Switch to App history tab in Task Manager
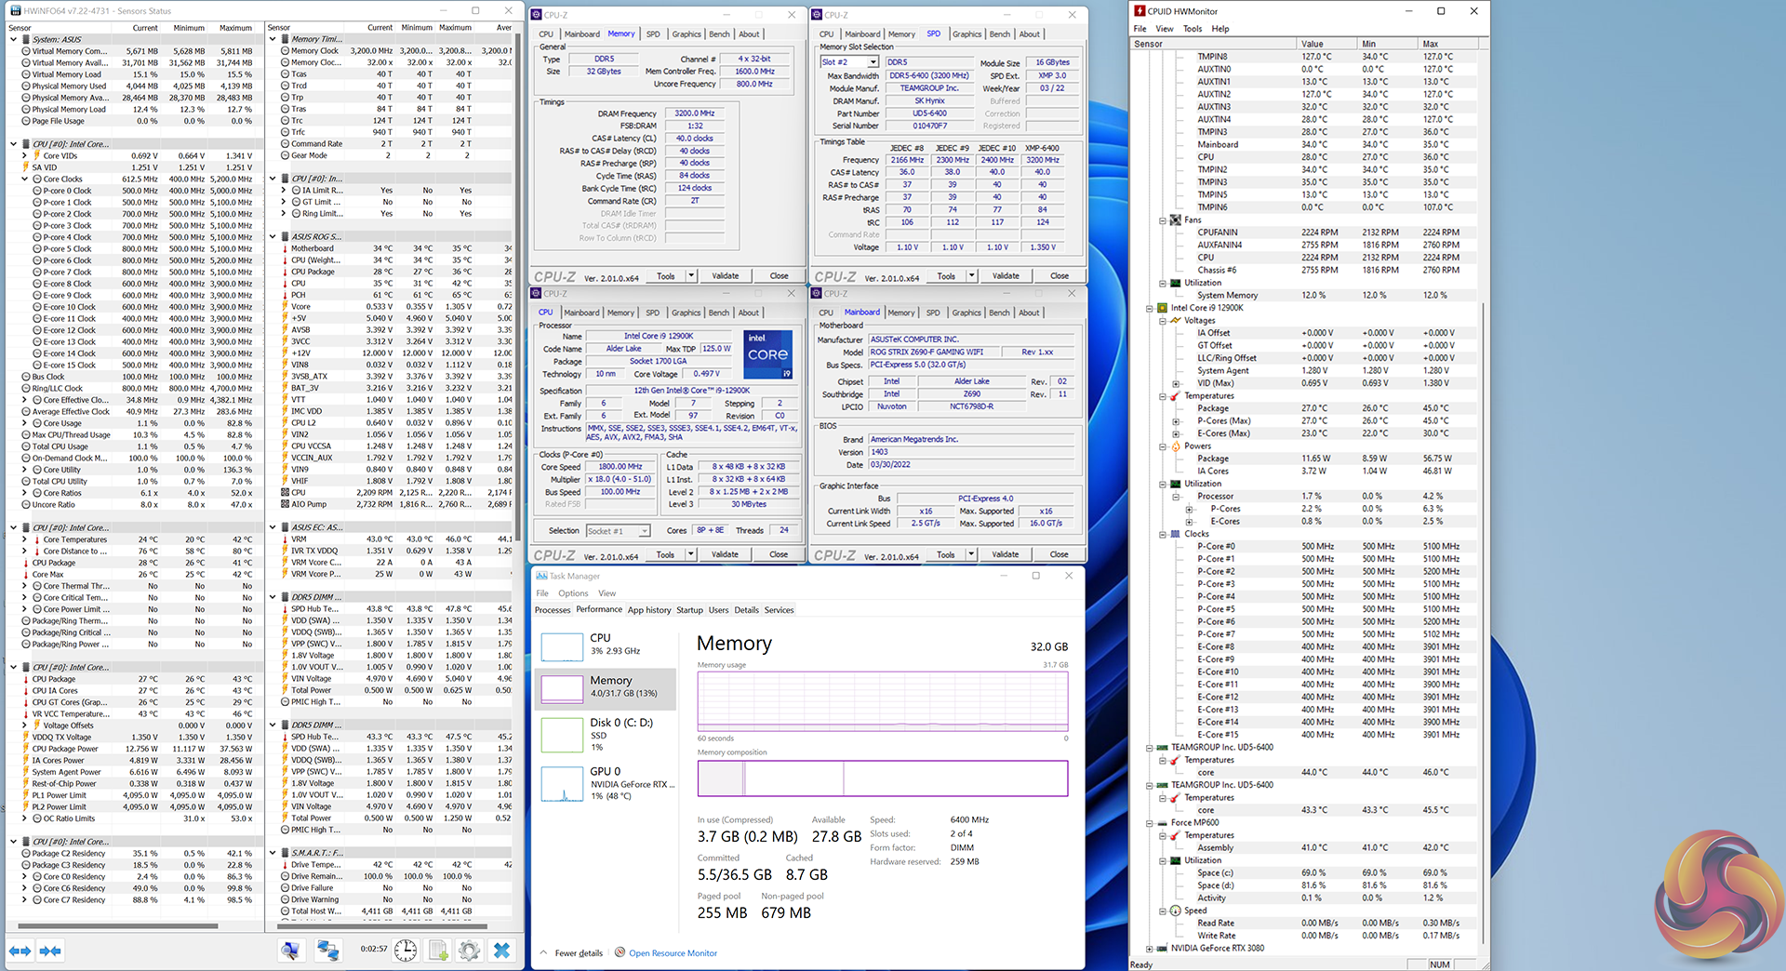This screenshot has width=1786, height=971. [x=648, y=610]
